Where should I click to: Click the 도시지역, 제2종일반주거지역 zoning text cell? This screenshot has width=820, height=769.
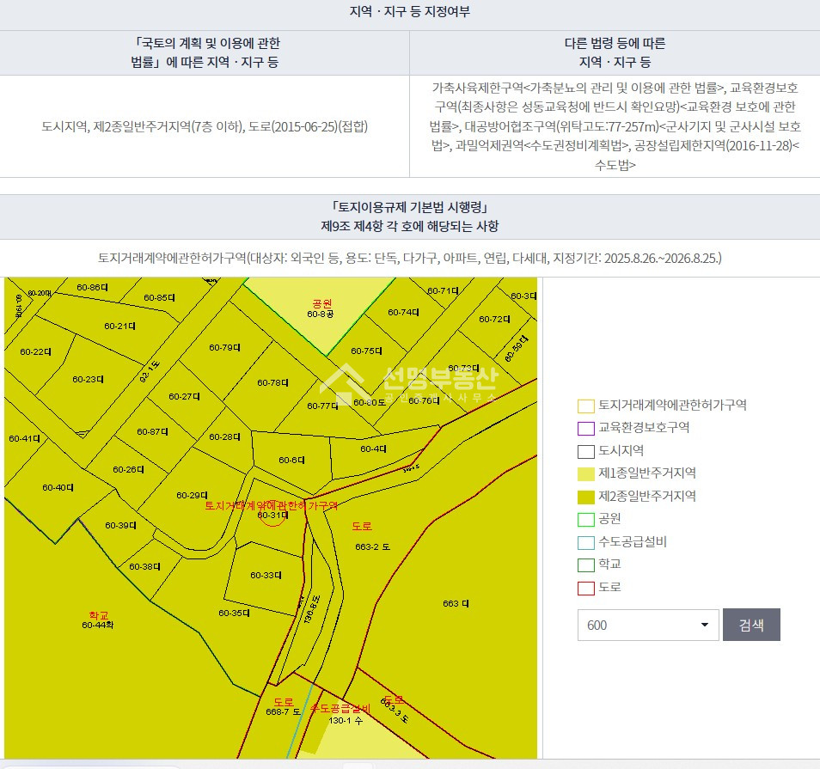[205, 126]
